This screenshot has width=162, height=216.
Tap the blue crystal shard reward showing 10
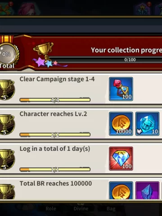(x=147, y=124)
